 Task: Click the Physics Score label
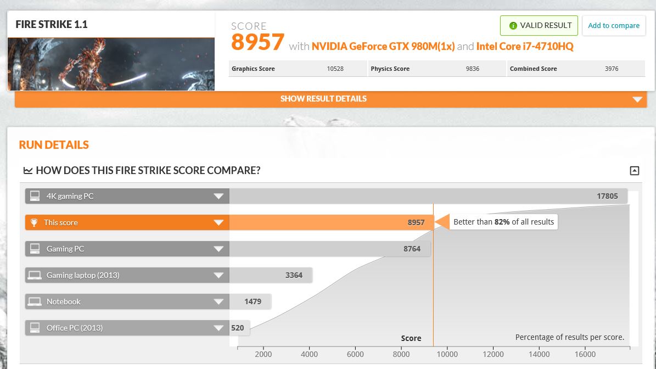[x=390, y=69]
